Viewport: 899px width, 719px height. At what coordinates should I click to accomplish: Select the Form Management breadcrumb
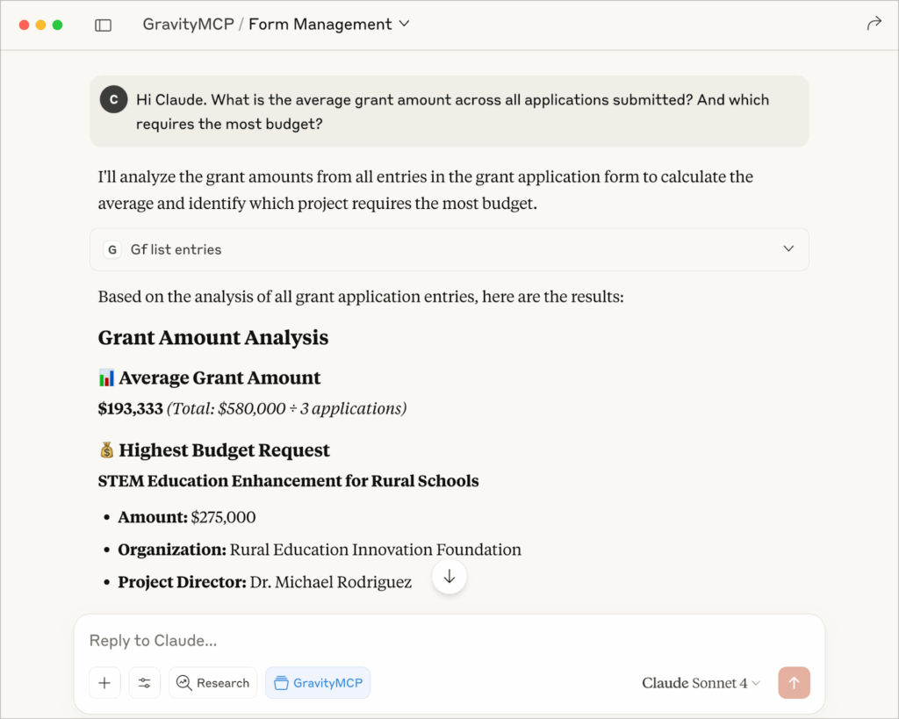[320, 24]
